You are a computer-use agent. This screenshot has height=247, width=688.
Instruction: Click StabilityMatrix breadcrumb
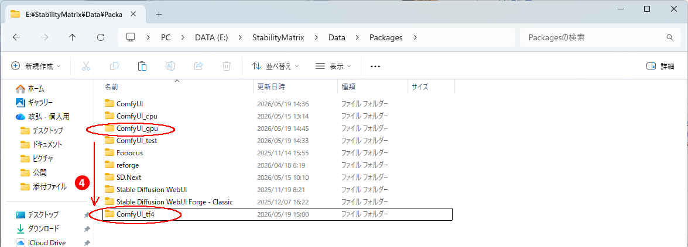pyautogui.click(x=278, y=37)
